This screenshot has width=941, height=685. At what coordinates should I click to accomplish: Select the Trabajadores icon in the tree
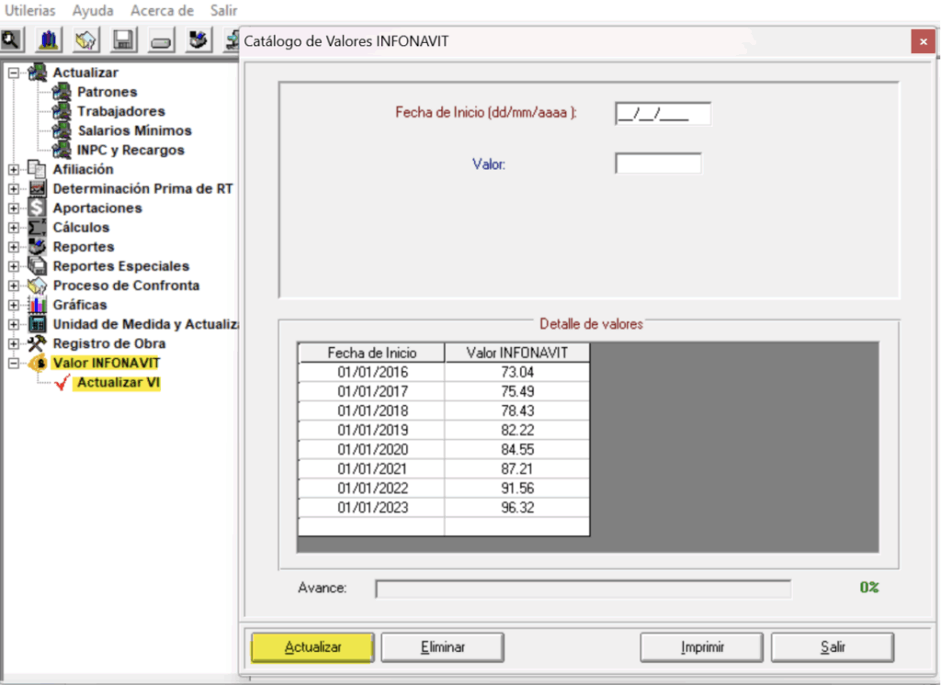(62, 111)
